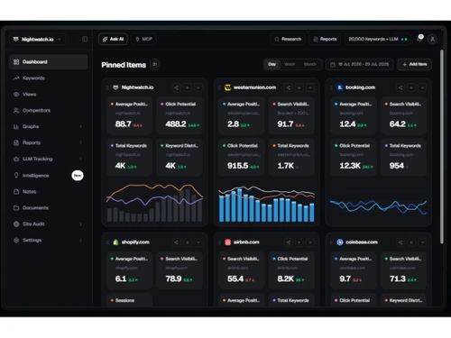Open the coinbase.com card chevron menu
The height and width of the screenshot is (338, 451).
(x=422, y=242)
